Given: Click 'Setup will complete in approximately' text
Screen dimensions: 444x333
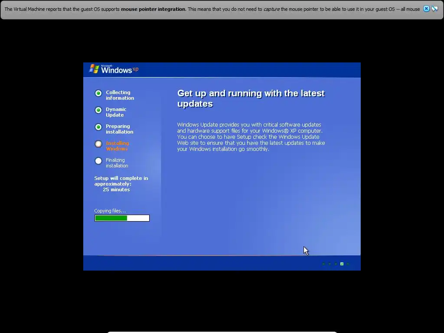Looking at the screenshot, I should tap(121, 181).
